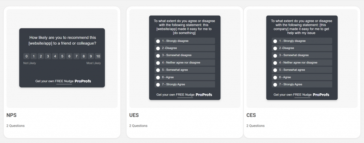Open the CES template title
The width and height of the screenshot is (364, 143).
(251, 115)
